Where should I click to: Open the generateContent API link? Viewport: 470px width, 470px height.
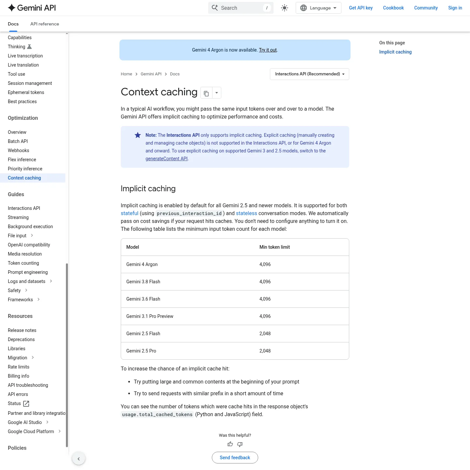click(x=166, y=159)
